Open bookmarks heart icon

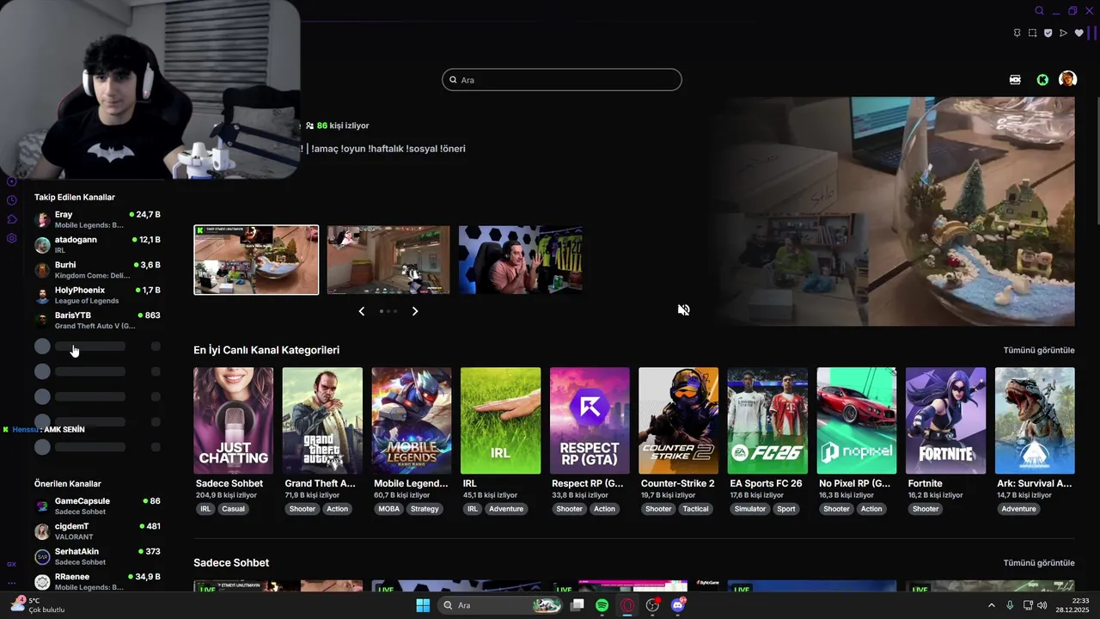(x=1079, y=34)
